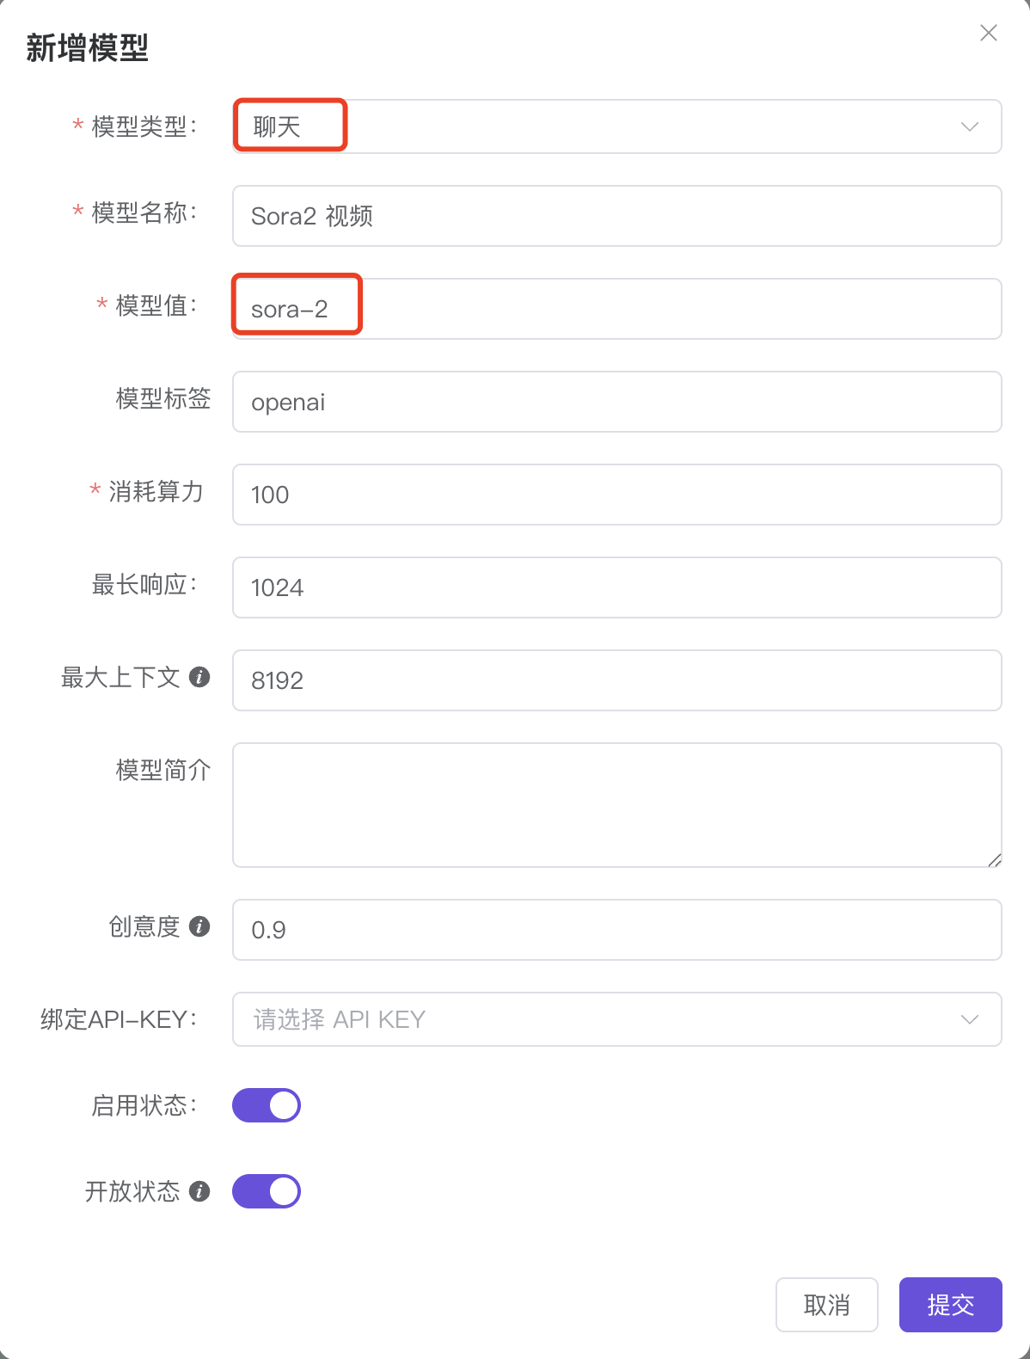1030x1359 pixels.
Task: Close the 新增模型 dialog
Action: point(989,33)
